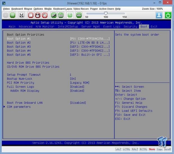Screen dimensions: 174x154
Task: Toggle the Scroll lock indicator
Action: pos(168,149)
